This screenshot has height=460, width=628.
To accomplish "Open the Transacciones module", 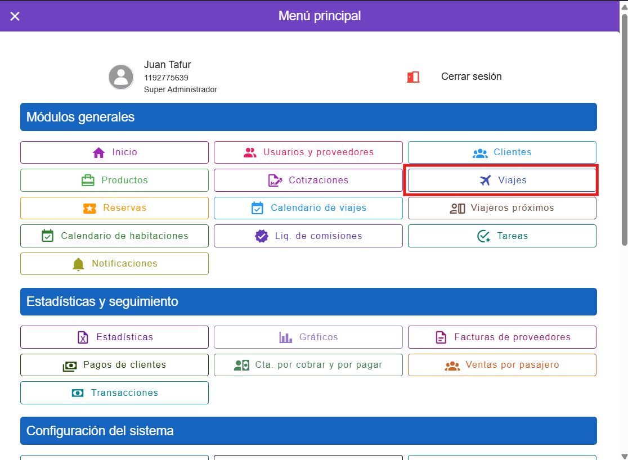I will [x=114, y=393].
